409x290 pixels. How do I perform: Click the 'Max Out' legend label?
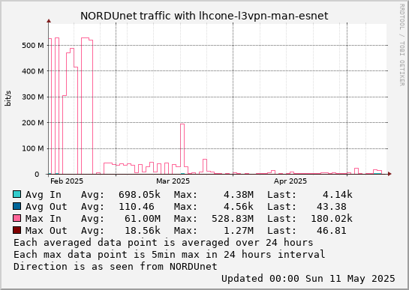(47, 231)
